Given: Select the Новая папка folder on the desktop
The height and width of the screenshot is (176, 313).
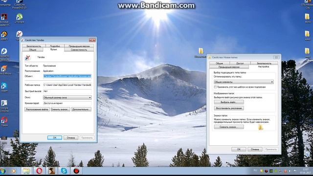Looking at the screenshot, I should [201, 53].
